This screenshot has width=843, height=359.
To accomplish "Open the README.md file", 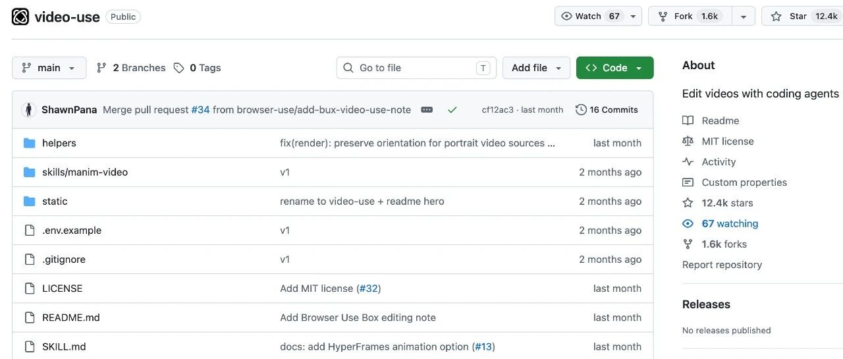I will click(x=71, y=318).
